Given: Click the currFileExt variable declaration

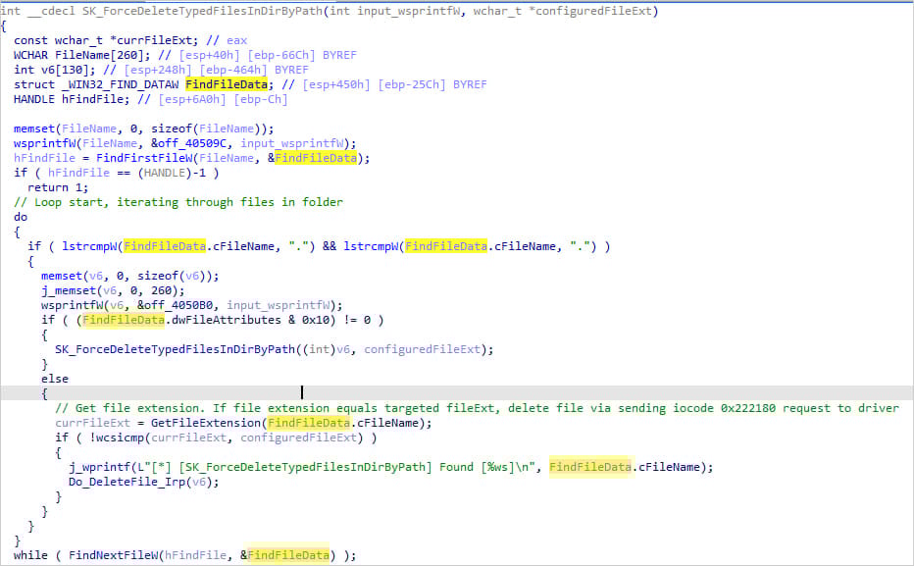Looking at the screenshot, I should [x=106, y=40].
